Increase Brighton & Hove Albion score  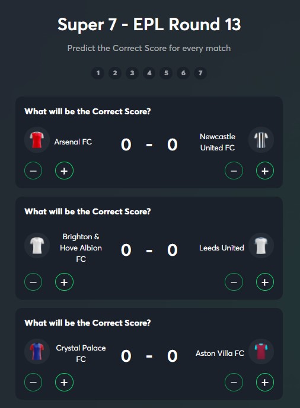(64, 282)
